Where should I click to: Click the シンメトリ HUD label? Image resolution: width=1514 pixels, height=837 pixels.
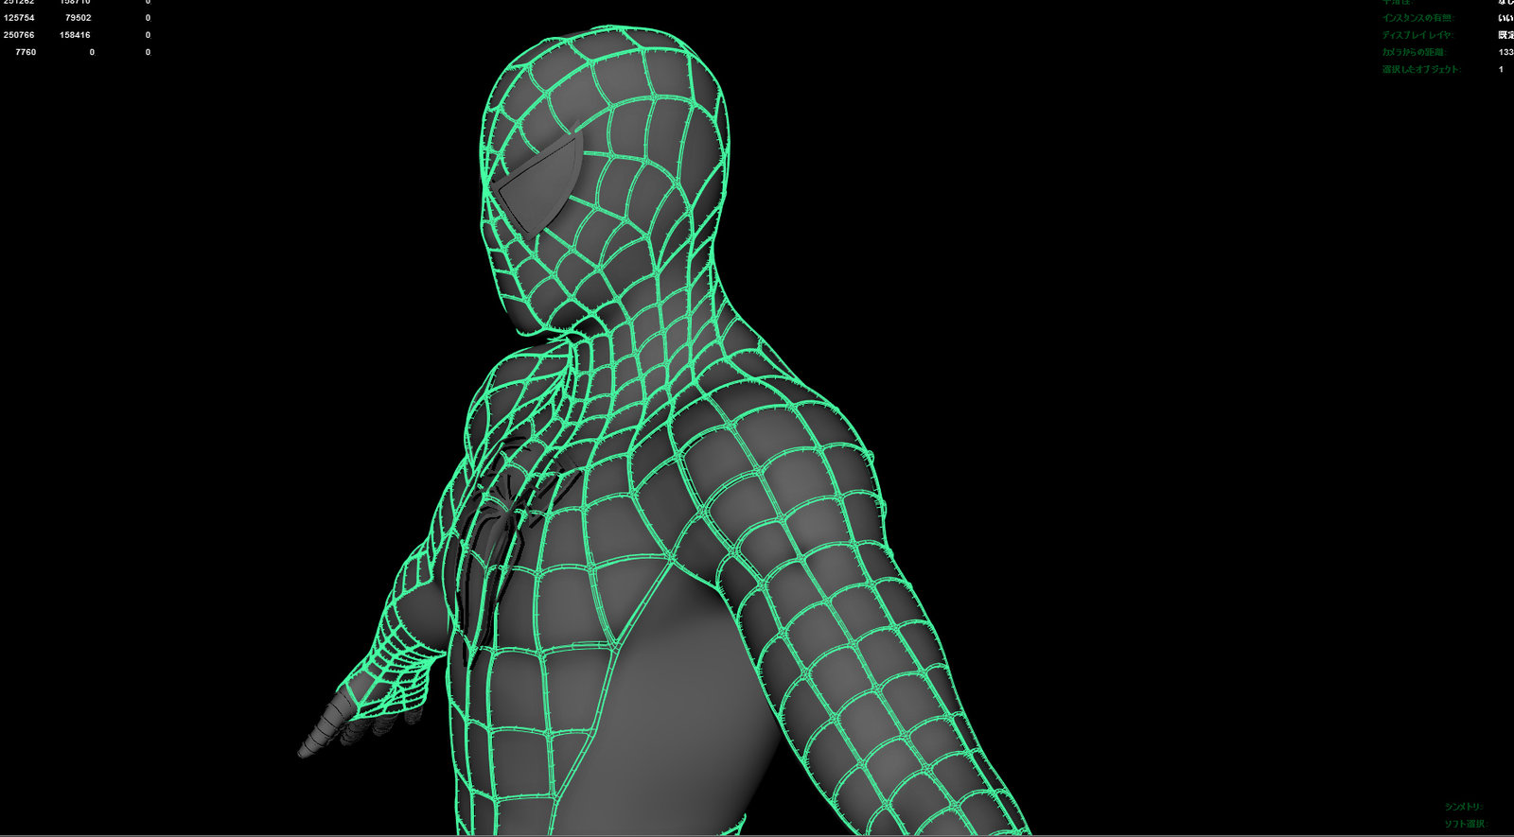click(1464, 807)
